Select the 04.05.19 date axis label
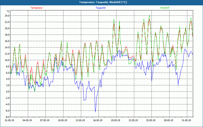This screenshot has height=127, width=203. tap(27, 120)
